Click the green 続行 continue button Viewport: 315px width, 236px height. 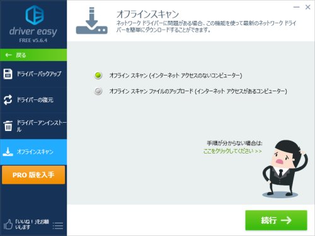click(x=276, y=220)
